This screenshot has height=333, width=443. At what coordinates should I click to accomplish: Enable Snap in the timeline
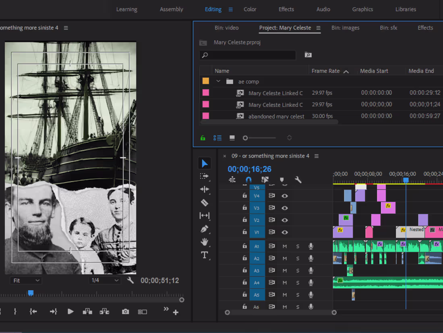pos(249,180)
